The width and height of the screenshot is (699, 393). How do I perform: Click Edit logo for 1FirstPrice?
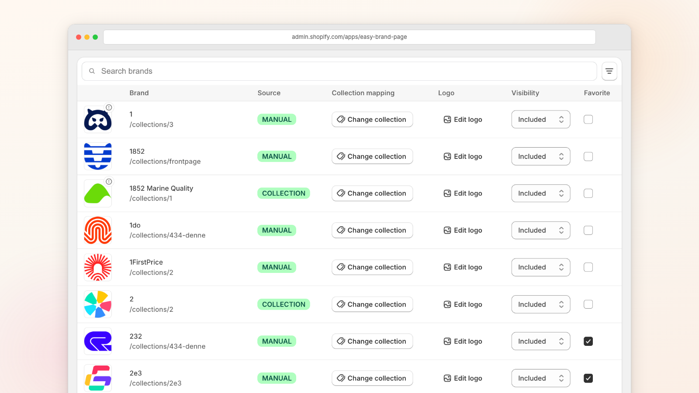click(463, 267)
